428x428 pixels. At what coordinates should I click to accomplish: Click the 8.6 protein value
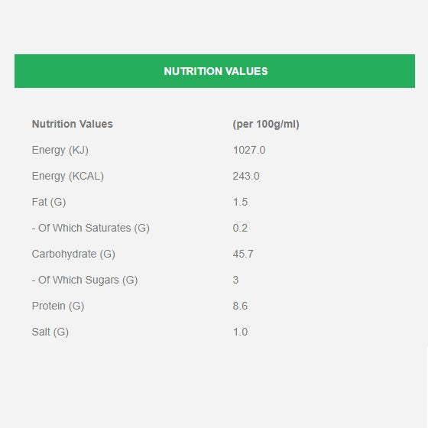tap(240, 306)
